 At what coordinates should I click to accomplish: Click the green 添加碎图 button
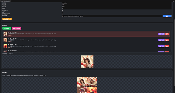click(x=7, y=28)
